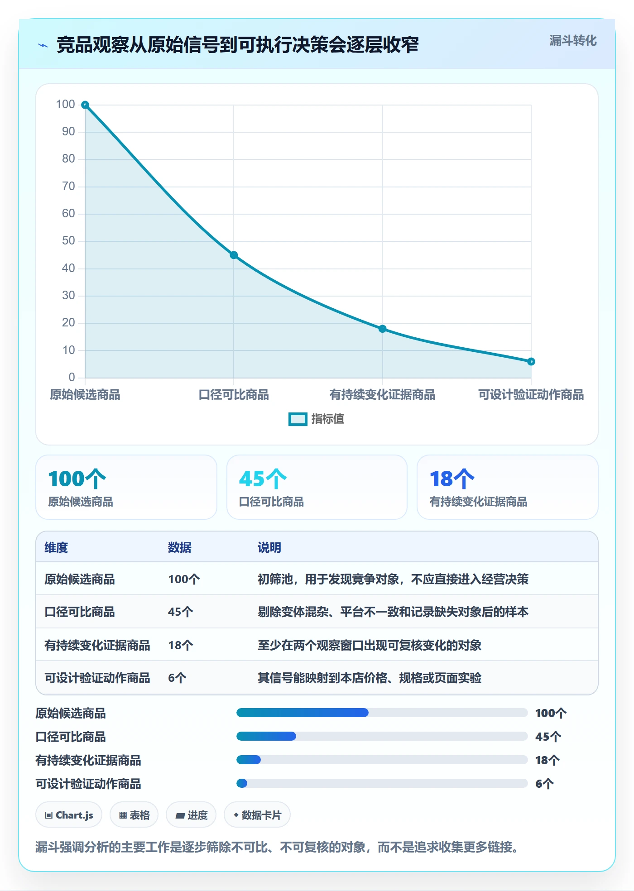634x891 pixels.
Task: Select the chart point for 口径可比商品
Action: click(x=234, y=255)
